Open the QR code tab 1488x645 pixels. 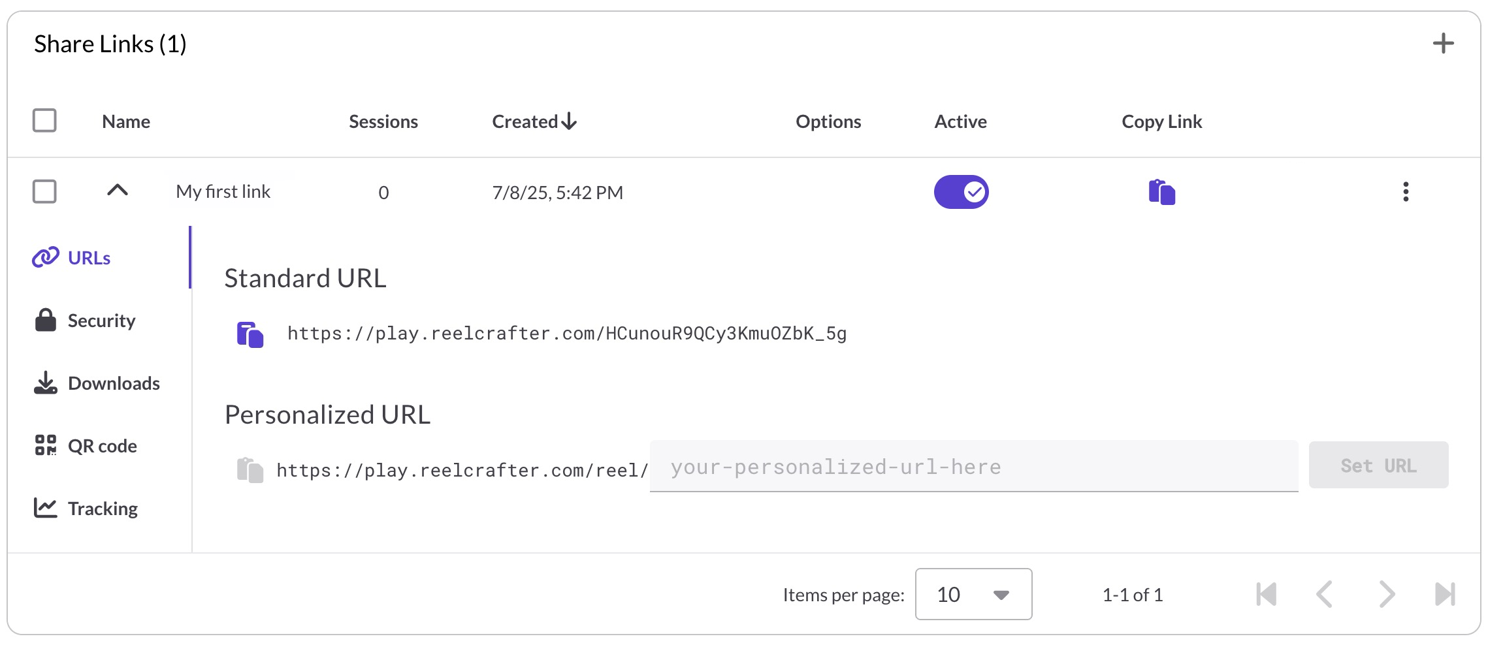click(x=86, y=446)
